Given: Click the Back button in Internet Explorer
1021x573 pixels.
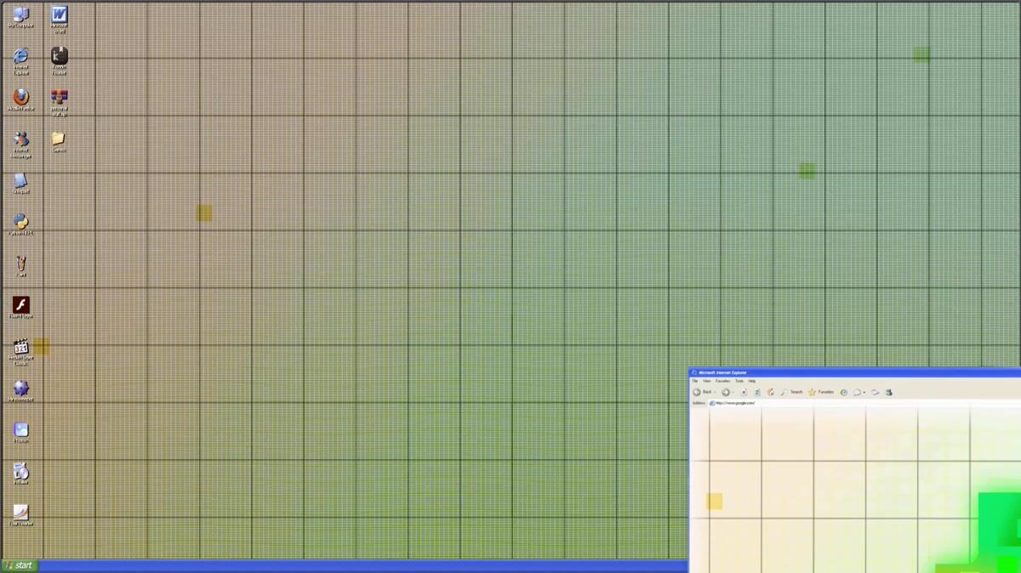Looking at the screenshot, I should (699, 392).
